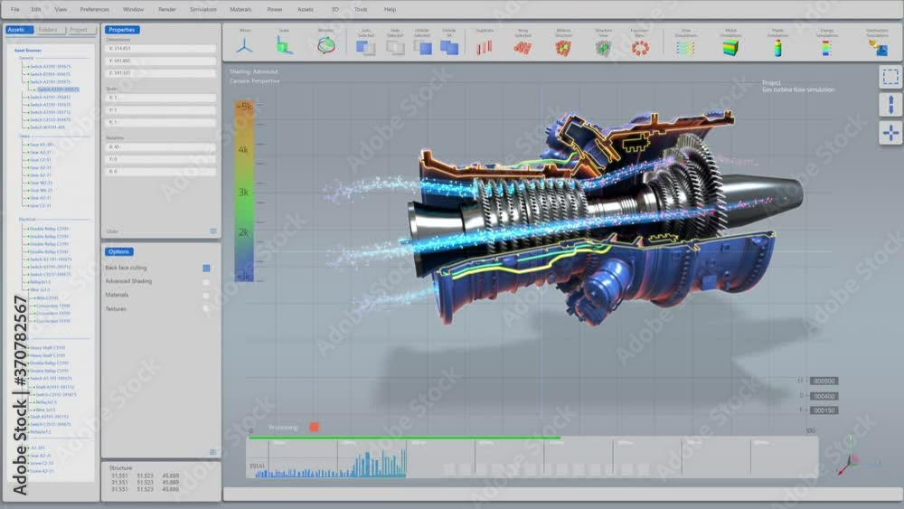Viewport: 904px width, 509px height.
Task: Click the Solo Selected icon
Action: coord(365,48)
